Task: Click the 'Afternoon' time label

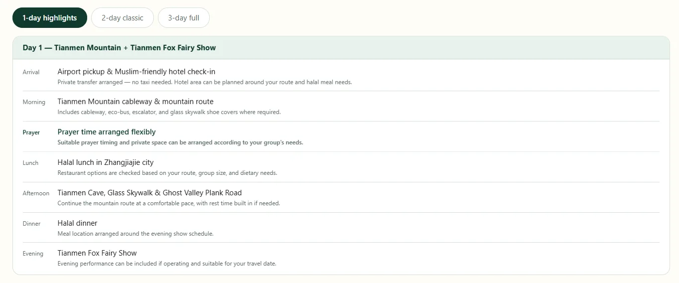Action: click(x=36, y=193)
